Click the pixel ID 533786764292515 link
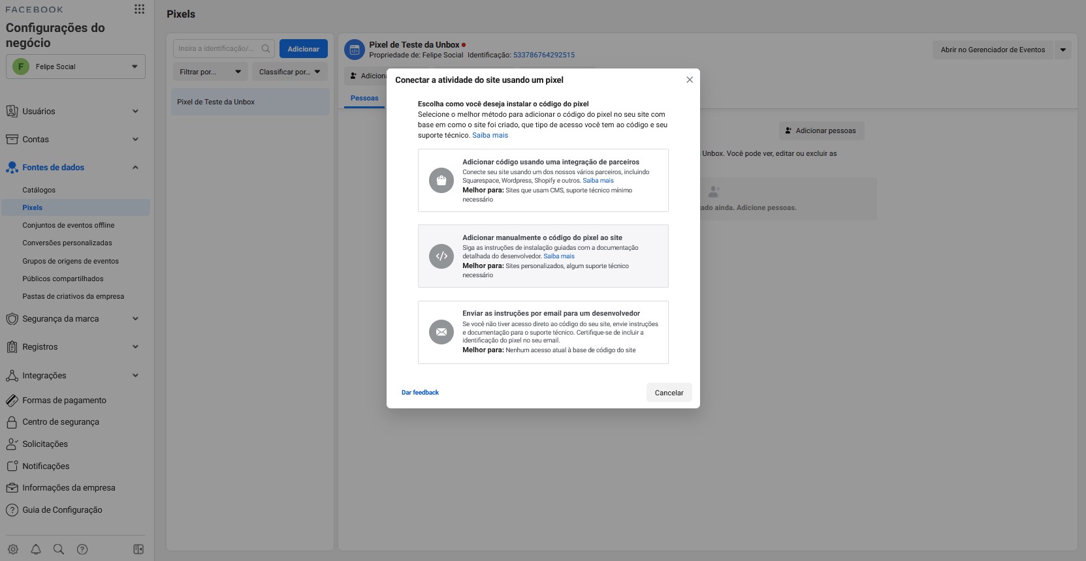 coord(544,55)
